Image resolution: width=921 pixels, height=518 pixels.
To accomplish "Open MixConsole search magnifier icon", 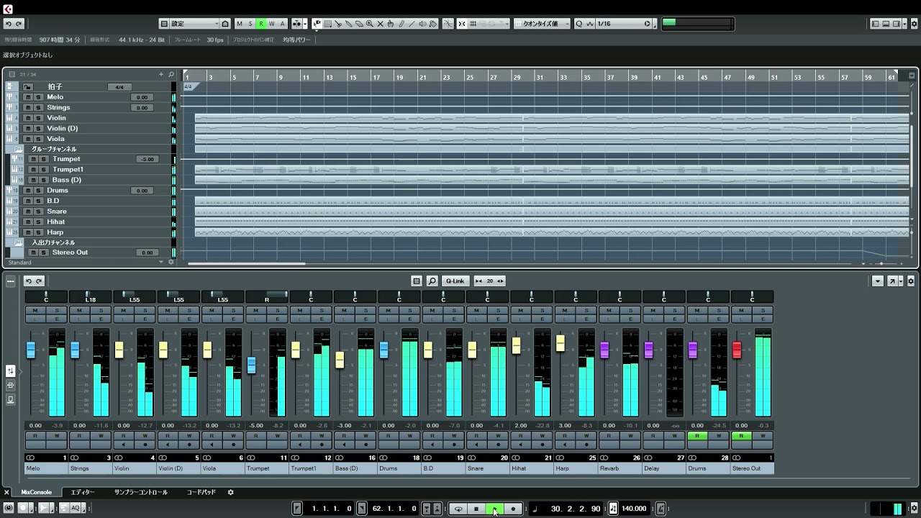I will (x=432, y=281).
